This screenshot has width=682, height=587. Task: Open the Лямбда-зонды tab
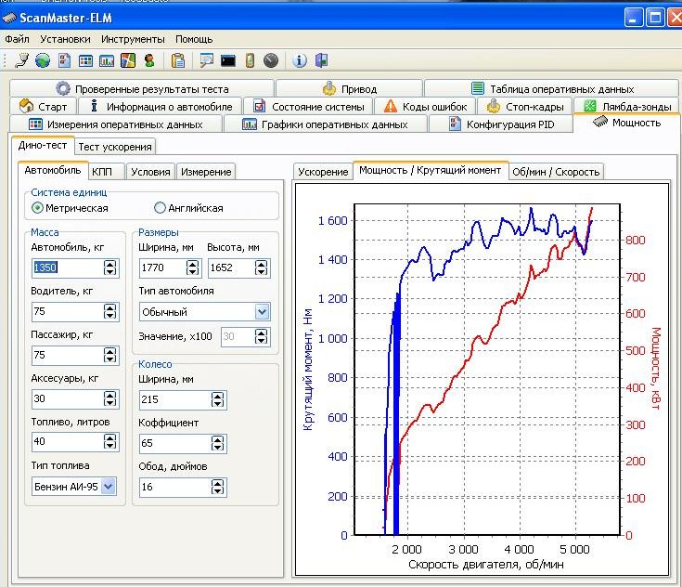pyautogui.click(x=626, y=107)
